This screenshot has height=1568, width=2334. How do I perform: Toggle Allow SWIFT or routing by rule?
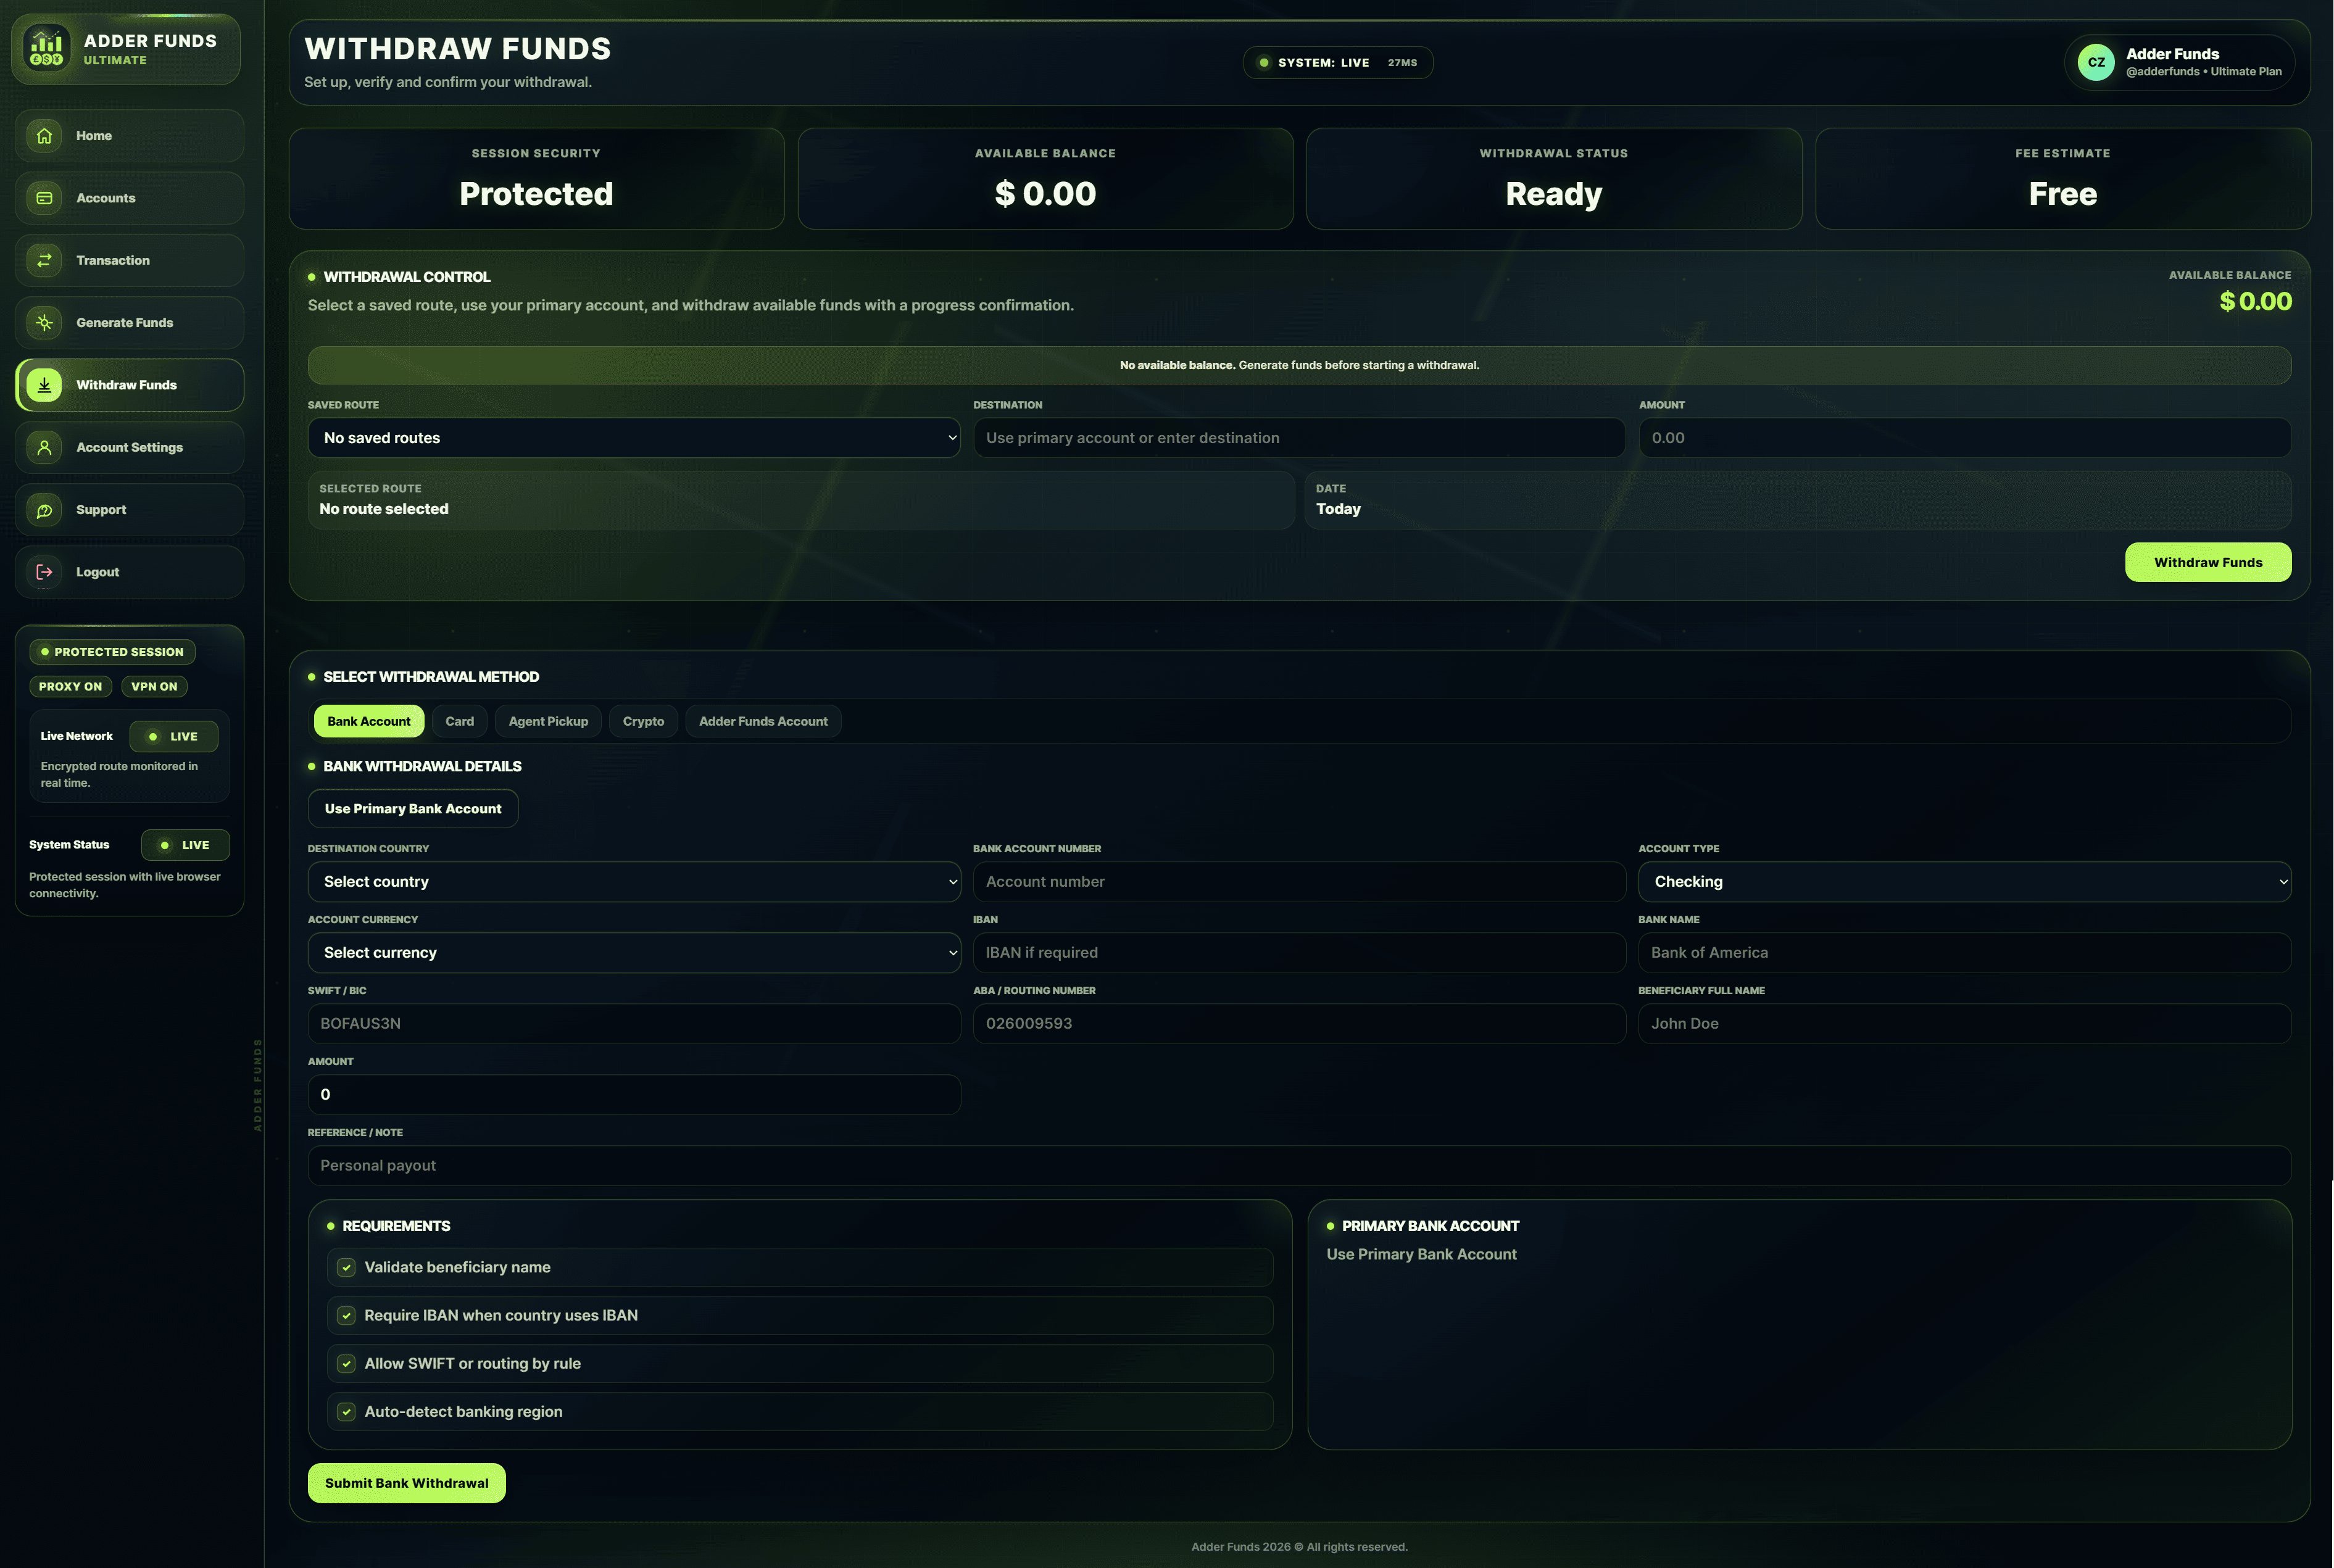(346, 1363)
